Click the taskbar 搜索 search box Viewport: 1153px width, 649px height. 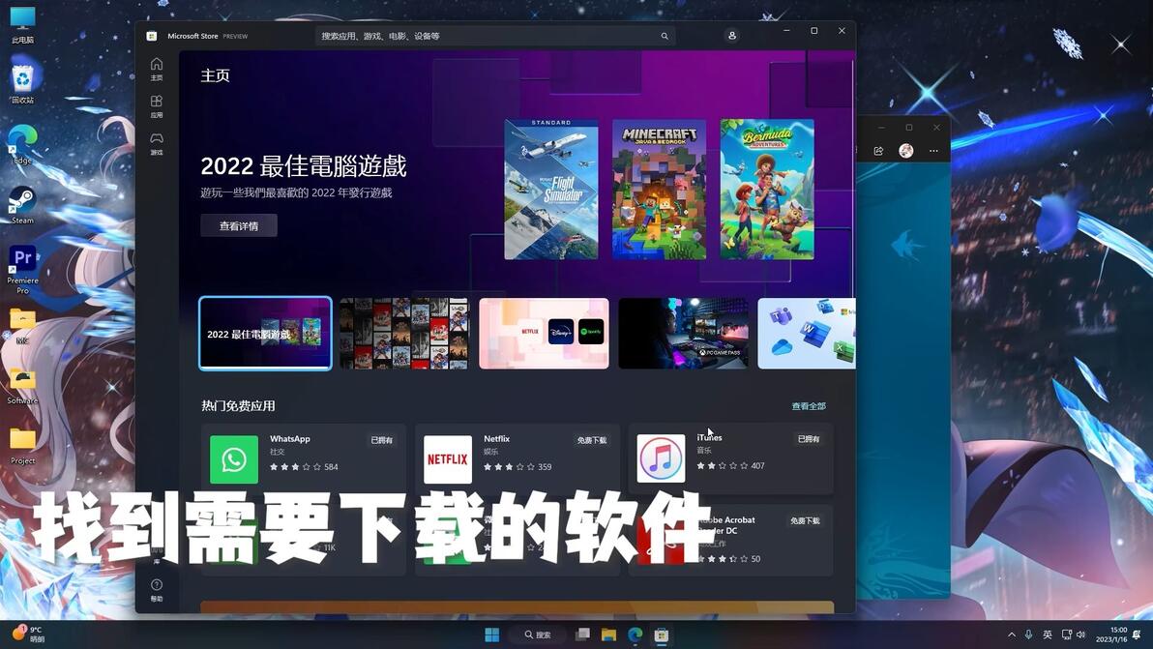(x=538, y=634)
